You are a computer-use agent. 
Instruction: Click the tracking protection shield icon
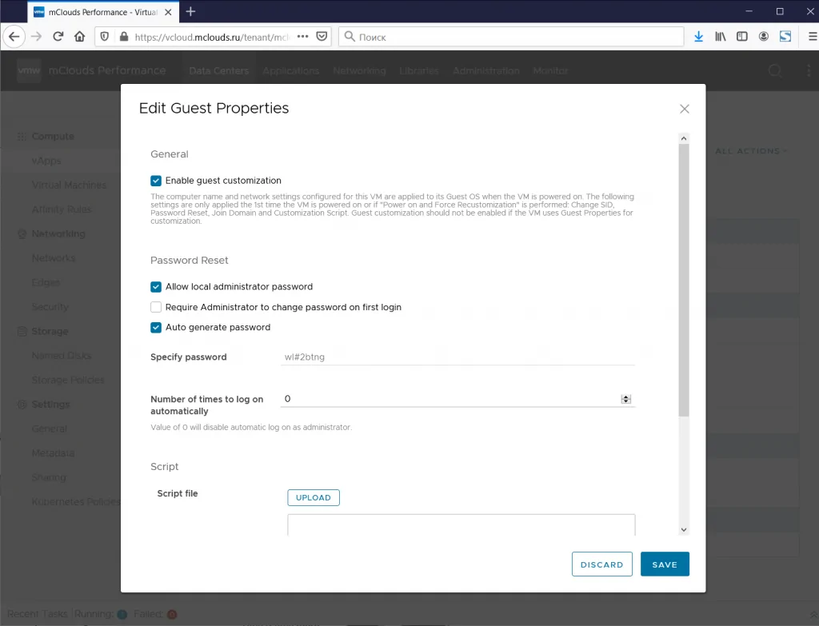(105, 37)
